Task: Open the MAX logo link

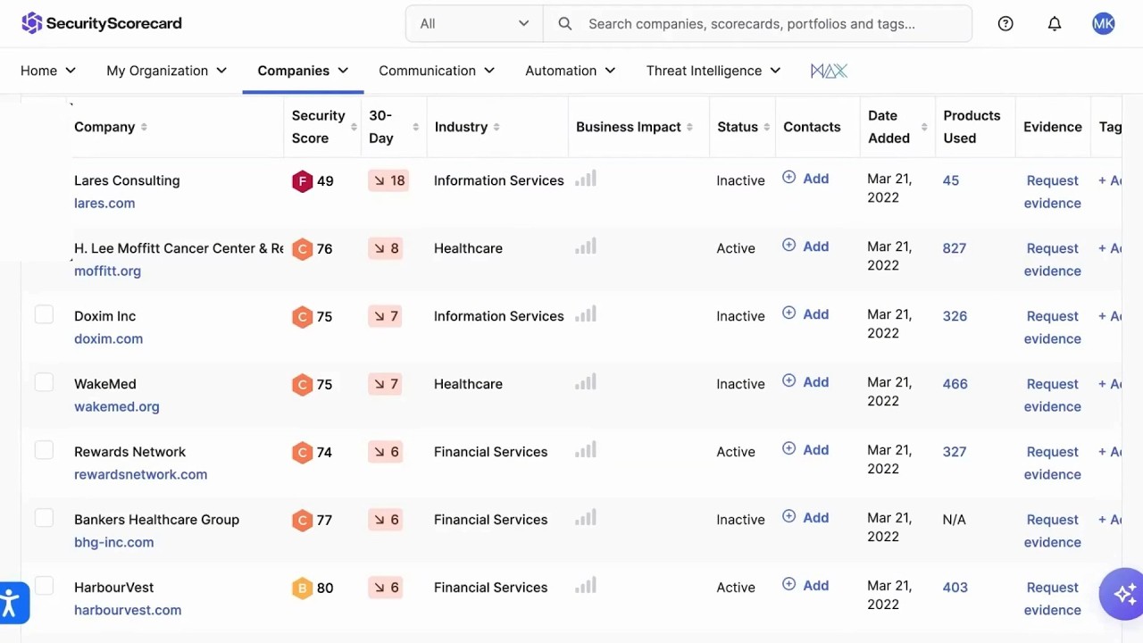Action: pos(829,71)
